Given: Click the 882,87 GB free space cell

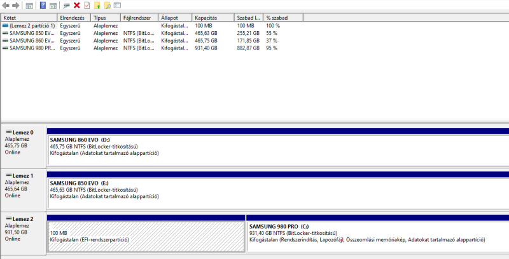Looking at the screenshot, I should pyautogui.click(x=248, y=48).
